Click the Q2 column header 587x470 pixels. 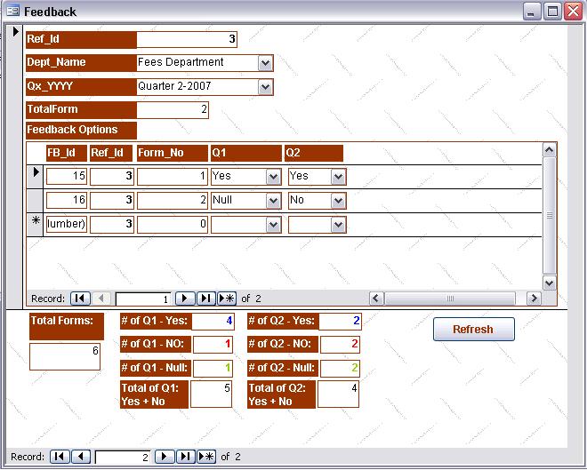tap(314, 154)
